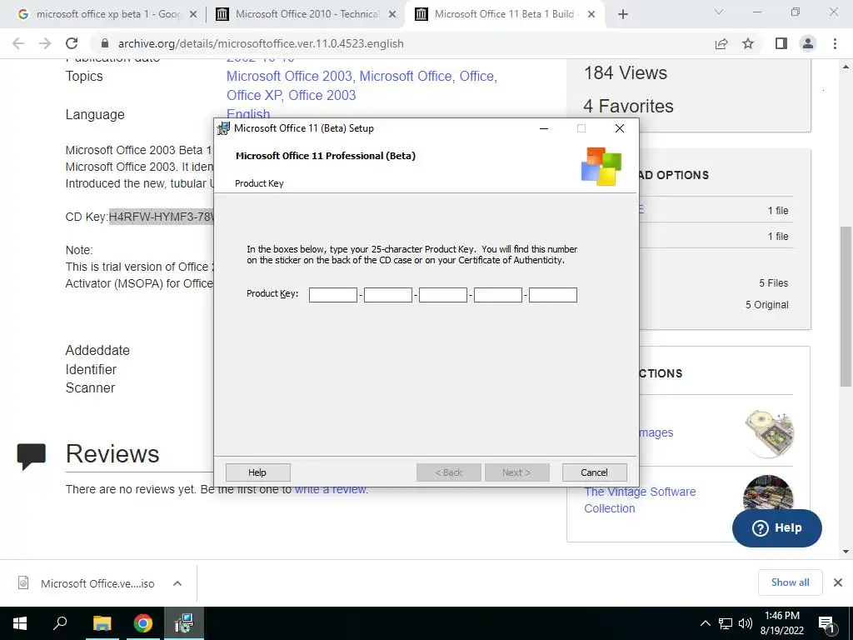Click first Product Key box
The image size is (853, 640).
pos(333,295)
